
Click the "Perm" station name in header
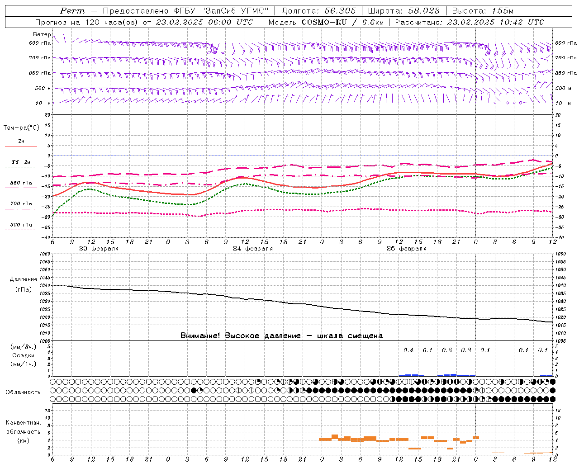pos(72,11)
